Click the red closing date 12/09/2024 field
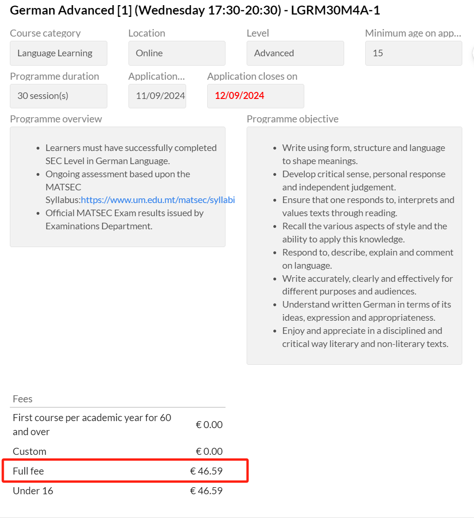 (x=255, y=96)
